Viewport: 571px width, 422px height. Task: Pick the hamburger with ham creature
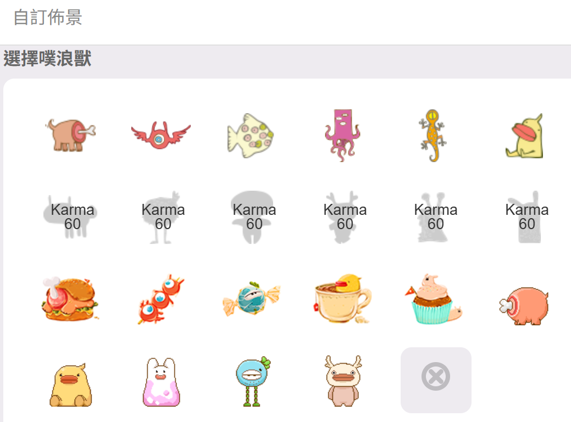point(70,299)
